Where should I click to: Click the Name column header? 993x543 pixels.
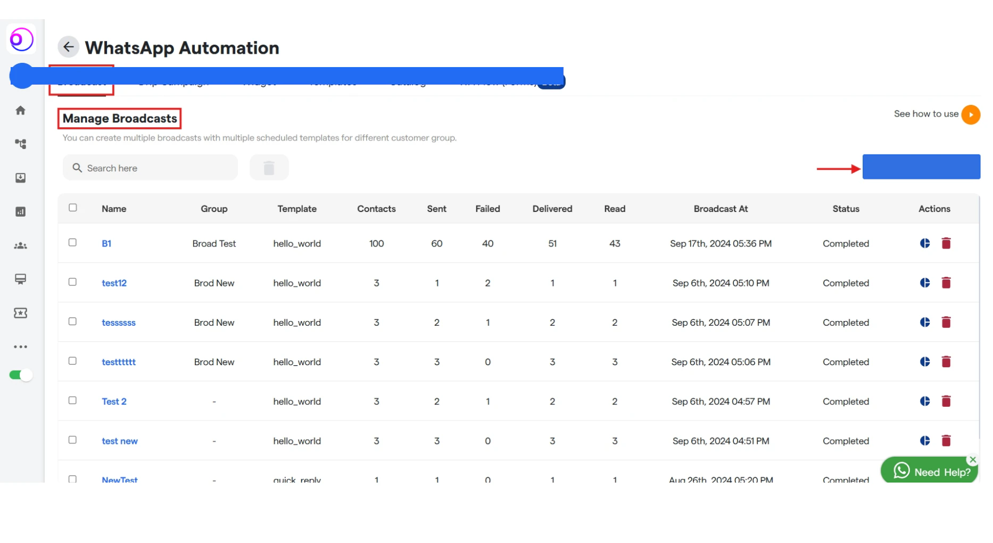114,209
